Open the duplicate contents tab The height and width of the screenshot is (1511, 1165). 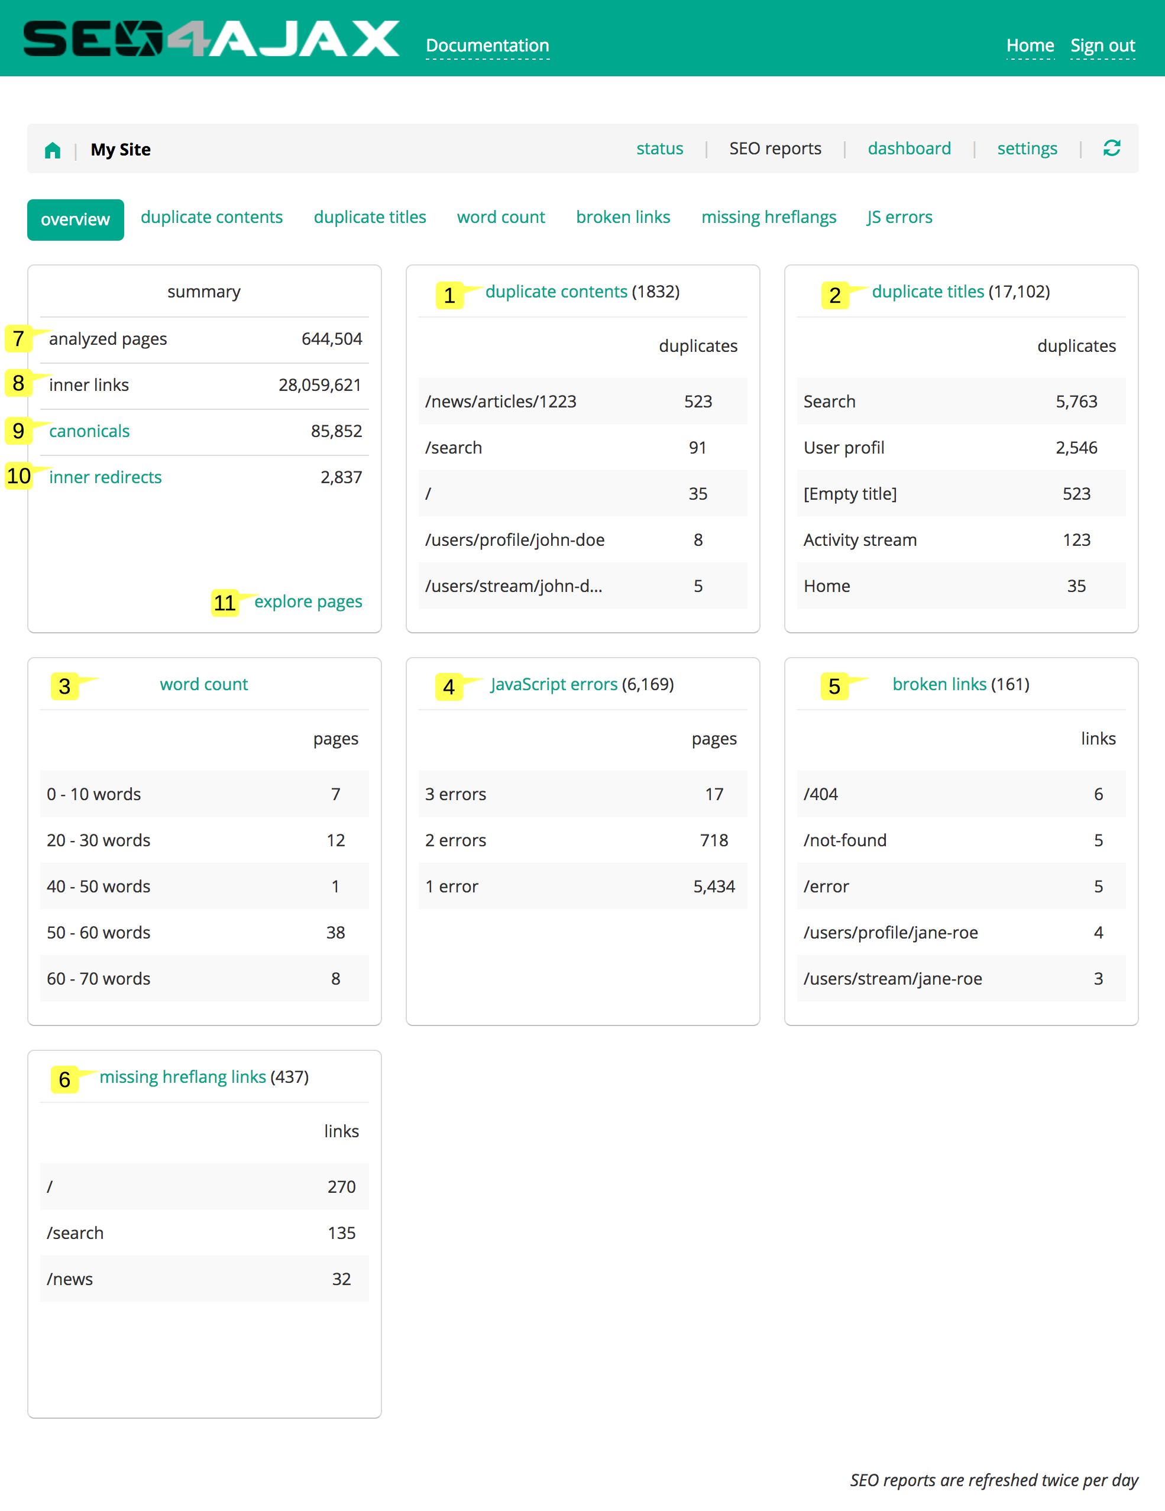point(211,216)
